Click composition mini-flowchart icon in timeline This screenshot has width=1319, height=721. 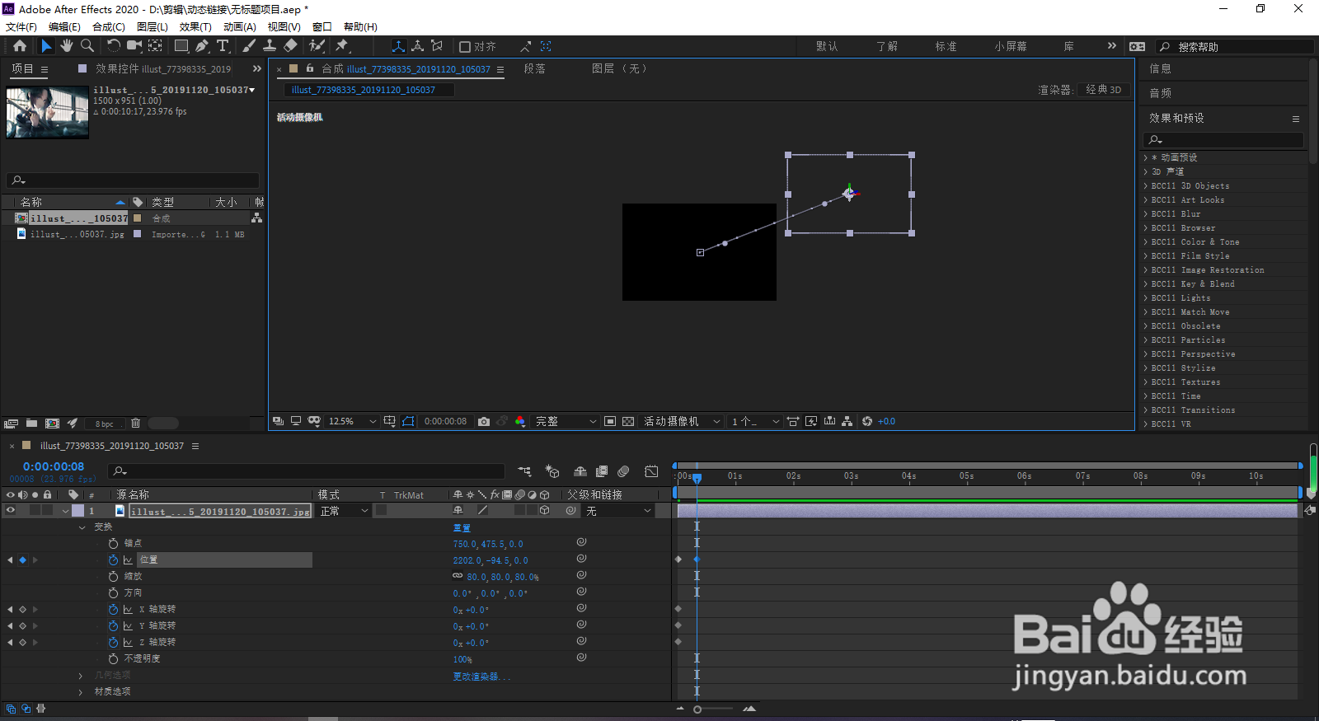pyautogui.click(x=524, y=471)
